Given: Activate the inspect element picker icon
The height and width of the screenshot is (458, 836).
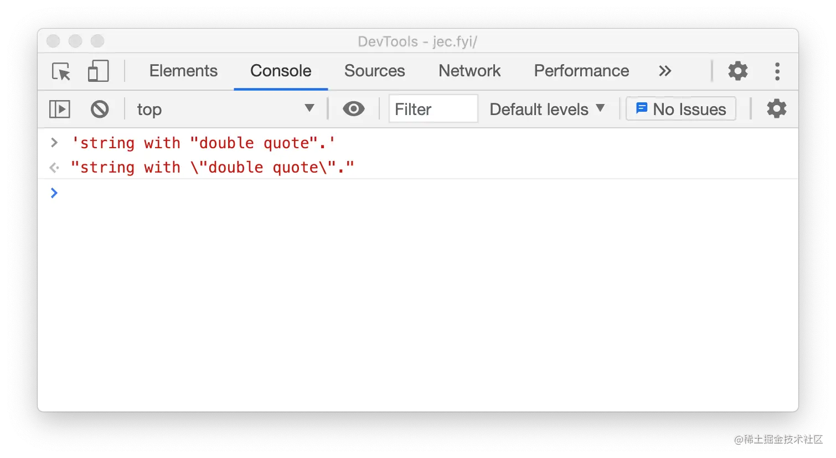Looking at the screenshot, I should 61,71.
